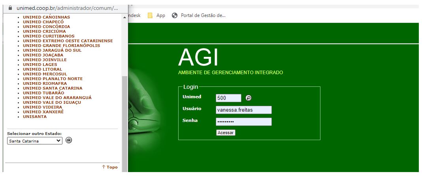Select UNISANTA link

point(35,117)
